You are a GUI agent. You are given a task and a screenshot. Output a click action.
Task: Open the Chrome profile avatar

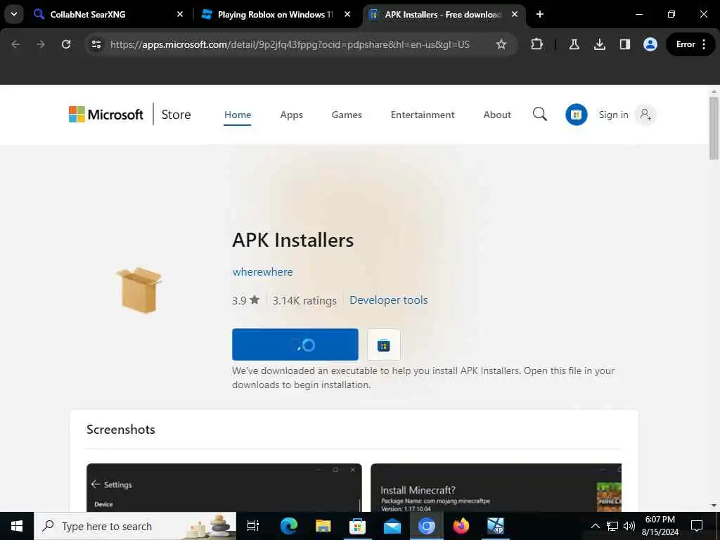(650, 44)
